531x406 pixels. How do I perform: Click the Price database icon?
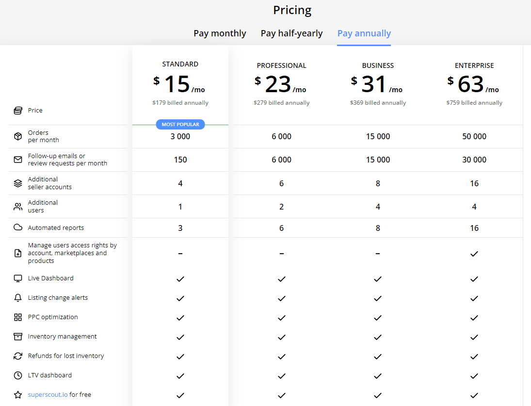pyautogui.click(x=18, y=111)
